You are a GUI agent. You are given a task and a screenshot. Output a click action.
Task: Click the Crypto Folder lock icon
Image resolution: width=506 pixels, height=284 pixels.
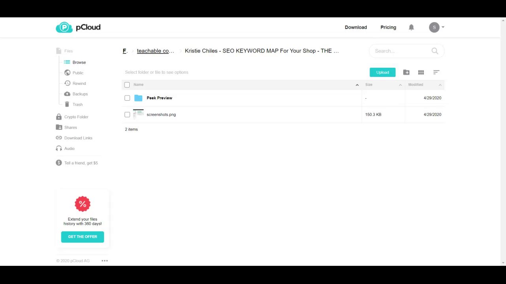(x=59, y=117)
